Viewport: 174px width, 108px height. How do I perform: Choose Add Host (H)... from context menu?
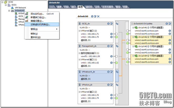[42, 14]
